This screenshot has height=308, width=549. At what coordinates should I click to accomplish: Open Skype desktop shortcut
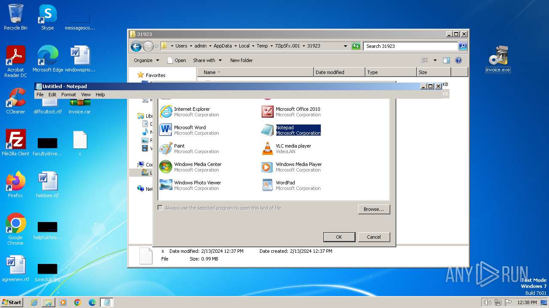point(47,17)
